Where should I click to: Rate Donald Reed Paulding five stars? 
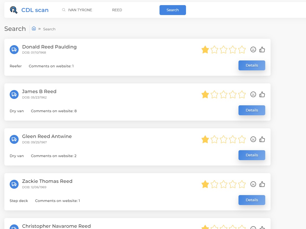point(242,49)
